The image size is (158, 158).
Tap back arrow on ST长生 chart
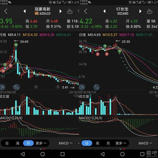click(x=86, y=11)
